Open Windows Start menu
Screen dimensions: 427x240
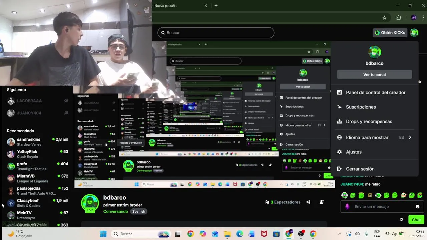click(x=103, y=234)
